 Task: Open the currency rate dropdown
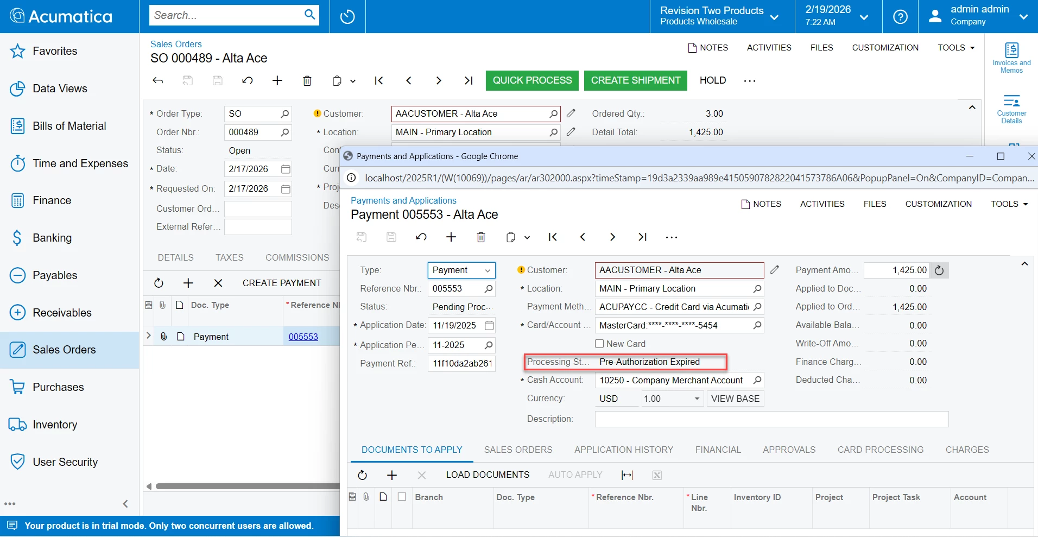[697, 399]
